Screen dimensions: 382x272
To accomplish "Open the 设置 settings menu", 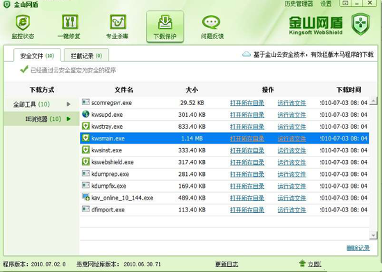I will [326, 3].
